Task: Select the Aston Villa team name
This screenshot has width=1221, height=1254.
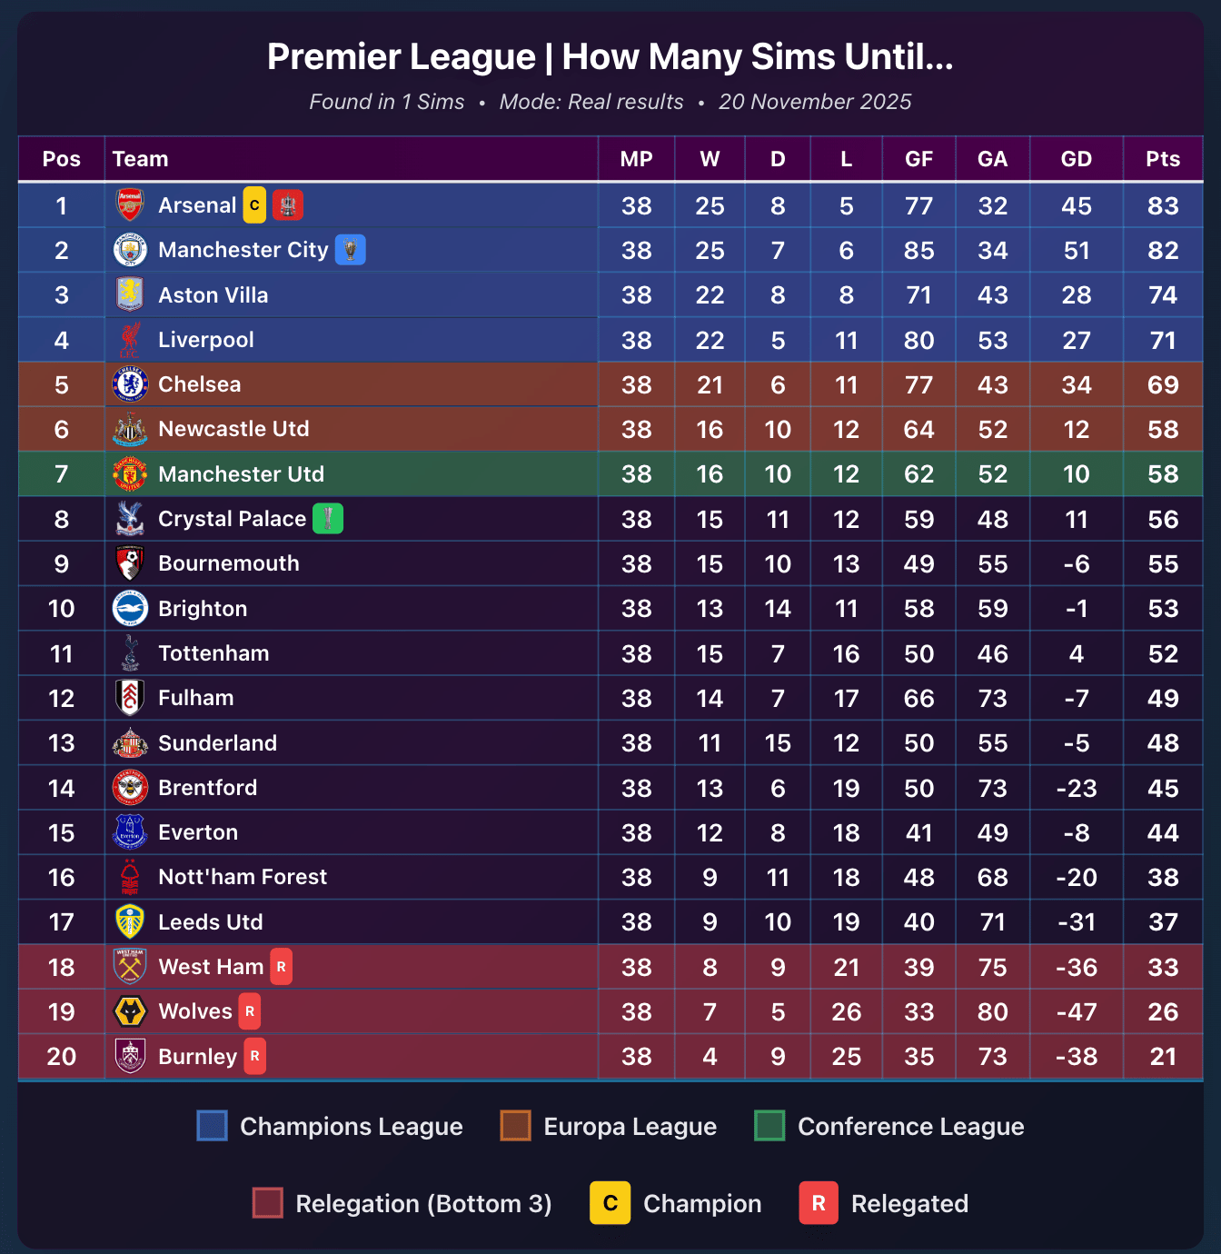Action: (x=213, y=295)
